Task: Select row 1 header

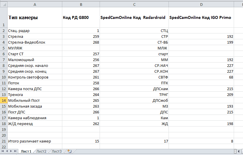Action: [x=4, y=17]
